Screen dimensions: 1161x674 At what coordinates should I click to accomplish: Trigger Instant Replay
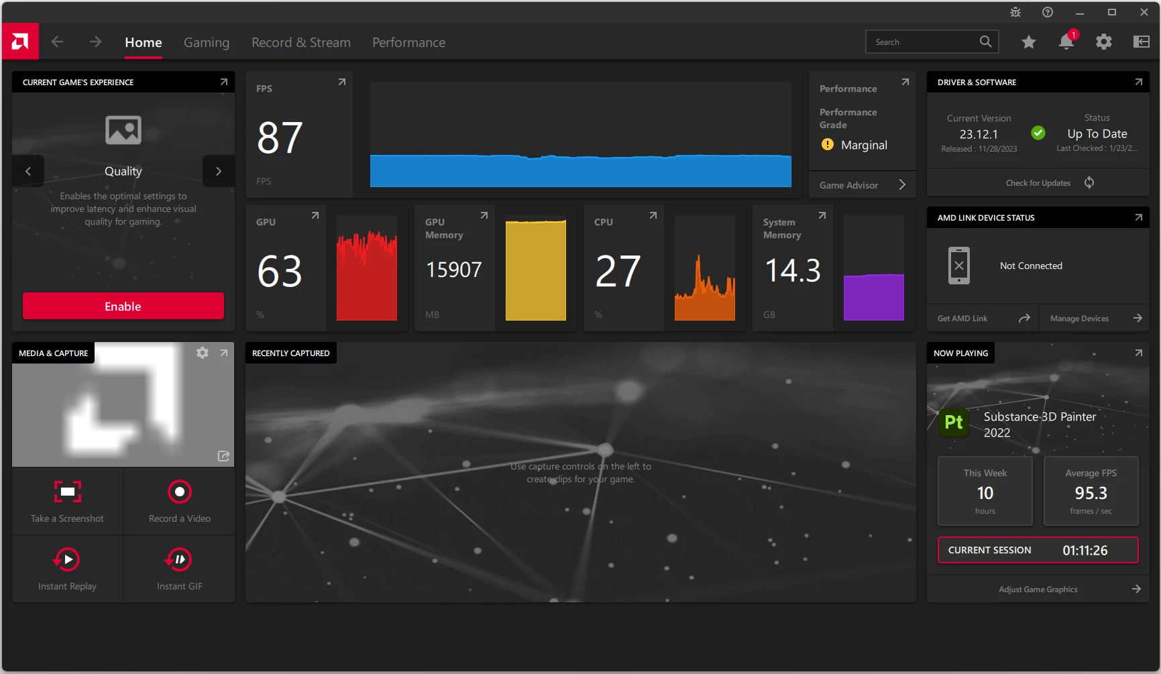tap(67, 569)
